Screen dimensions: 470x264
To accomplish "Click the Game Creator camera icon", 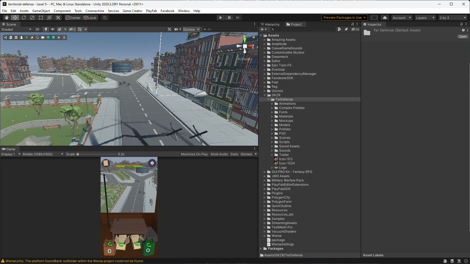I will [x=43, y=37].
